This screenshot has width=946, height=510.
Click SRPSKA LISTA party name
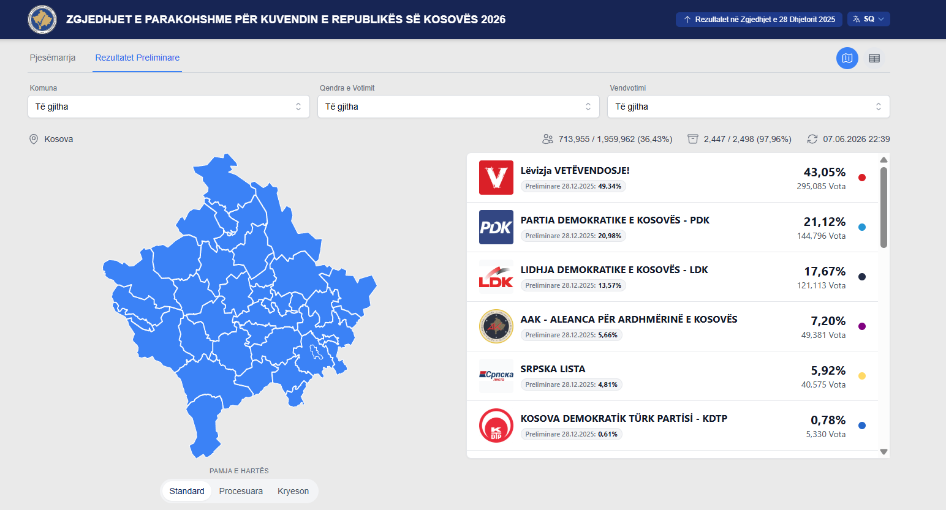pyautogui.click(x=553, y=369)
